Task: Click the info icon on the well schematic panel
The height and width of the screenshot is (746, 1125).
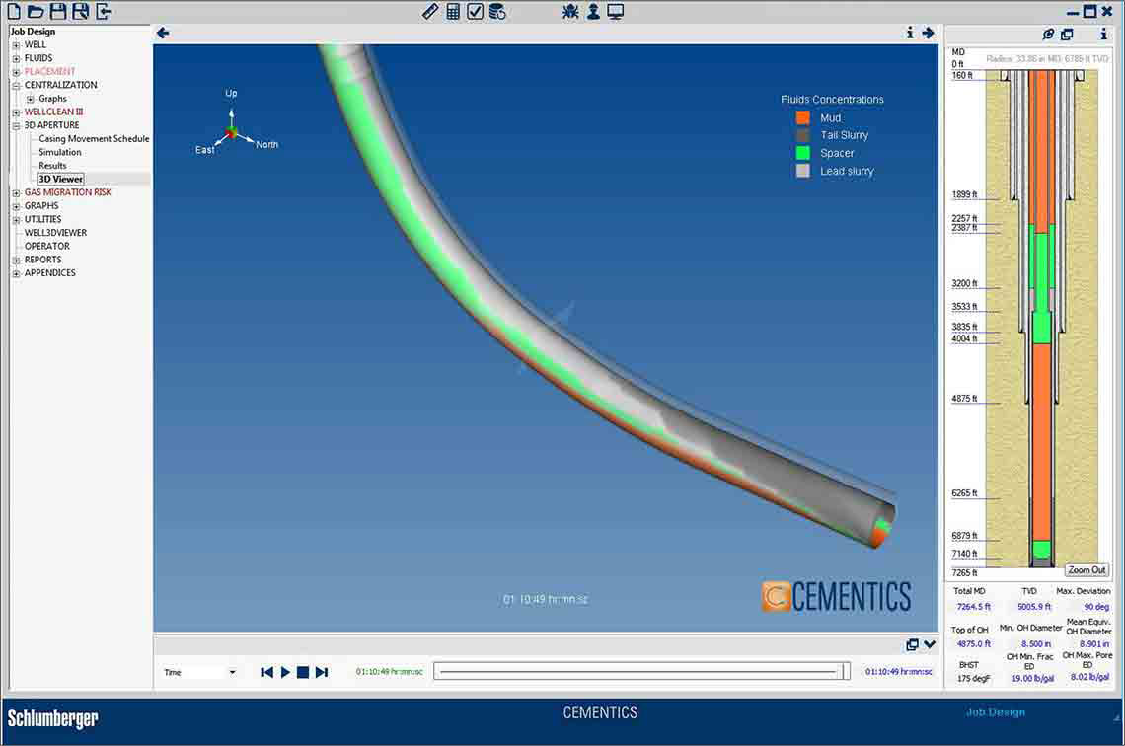Action: coord(1104,34)
